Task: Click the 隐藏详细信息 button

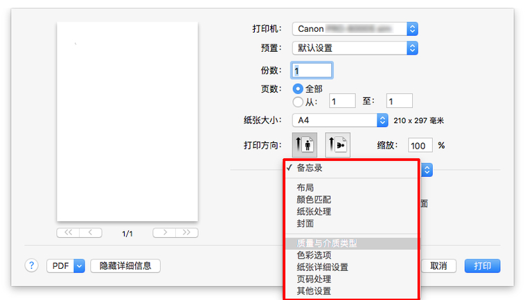Action: coord(125,265)
